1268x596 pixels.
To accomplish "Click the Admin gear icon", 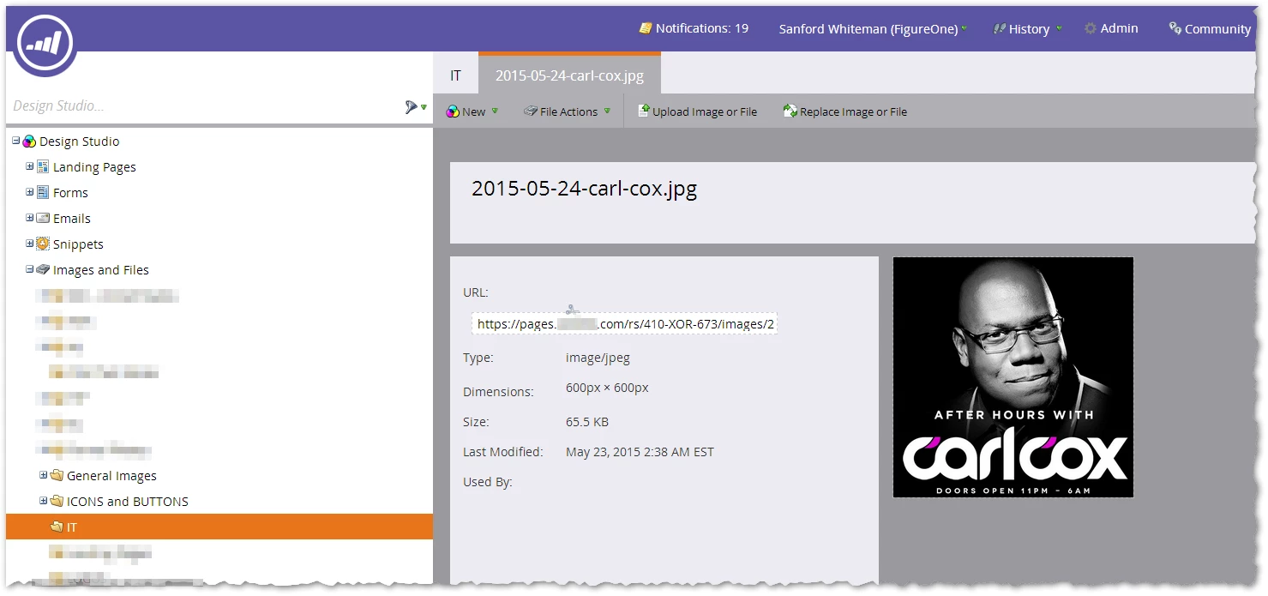I will [x=1091, y=28].
